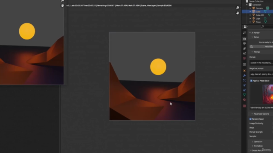This screenshot has width=273, height=153.
Task: Click the Negative prompt text field
Action: click(261, 74)
